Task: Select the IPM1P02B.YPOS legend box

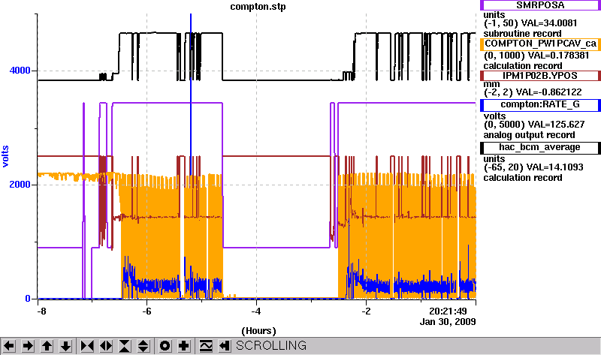Action: 540,76
